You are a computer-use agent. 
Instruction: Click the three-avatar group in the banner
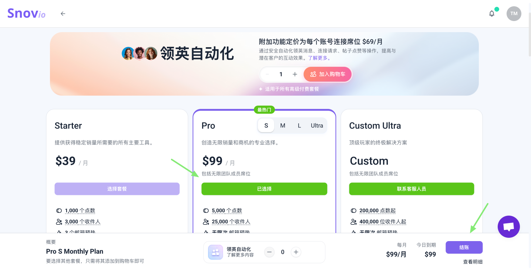tap(140, 54)
